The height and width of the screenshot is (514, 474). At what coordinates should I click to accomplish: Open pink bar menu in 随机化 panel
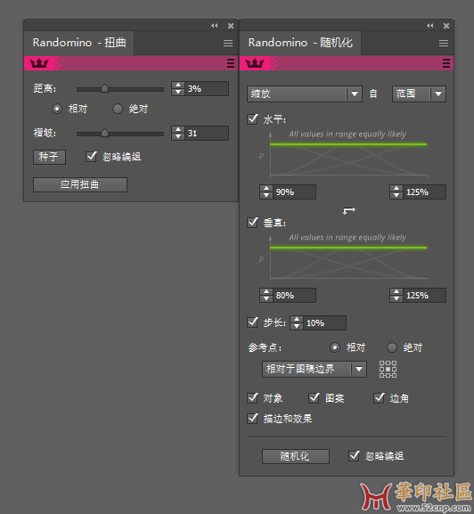pos(446,63)
